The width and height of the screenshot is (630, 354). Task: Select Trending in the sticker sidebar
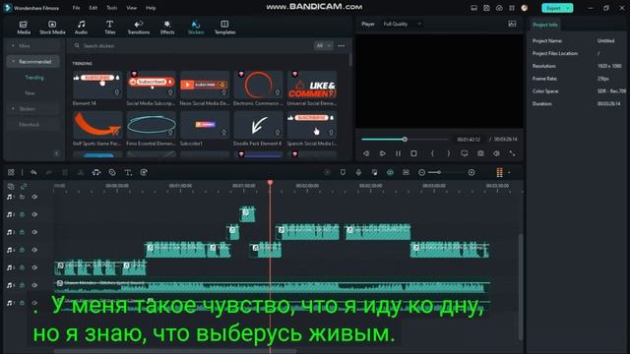click(x=34, y=77)
